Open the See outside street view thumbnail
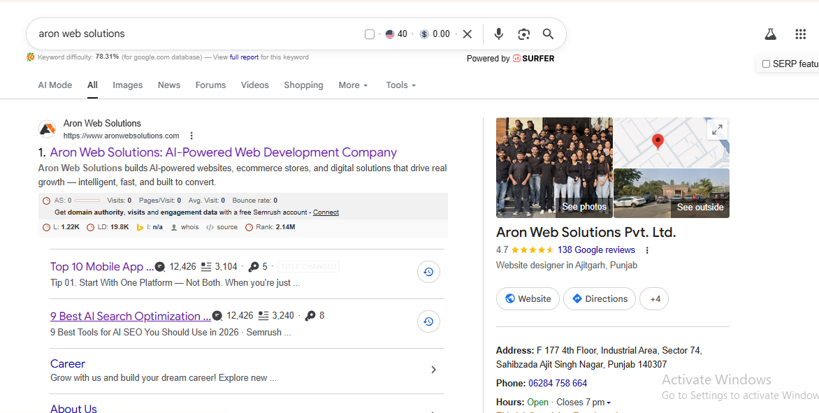The width and height of the screenshot is (819, 413). click(671, 193)
